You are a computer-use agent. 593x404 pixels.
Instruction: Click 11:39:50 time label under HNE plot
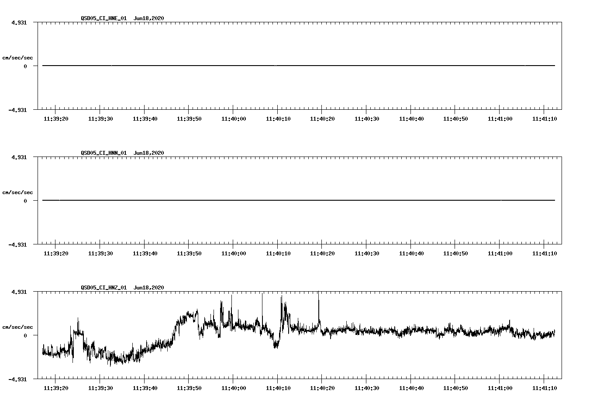click(189, 119)
